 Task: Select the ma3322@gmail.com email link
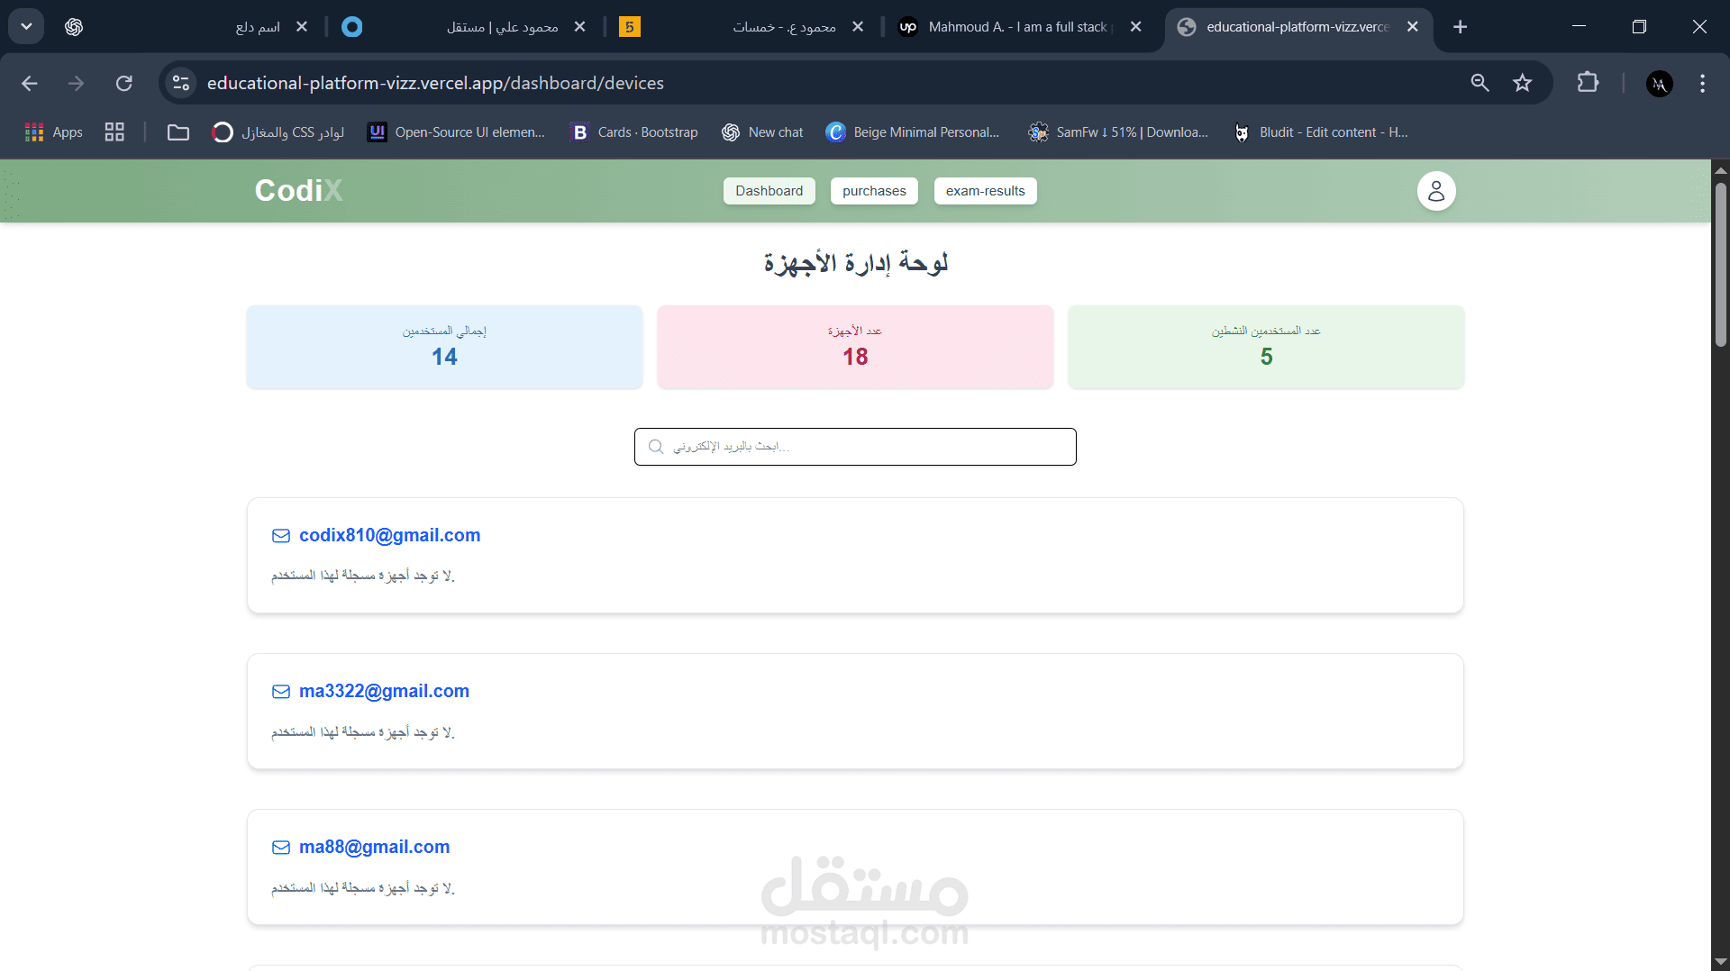[x=384, y=691]
